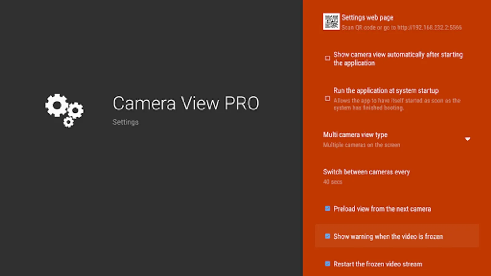
Task: Click the gears icon beside Camera View PRO
Action: (64, 110)
